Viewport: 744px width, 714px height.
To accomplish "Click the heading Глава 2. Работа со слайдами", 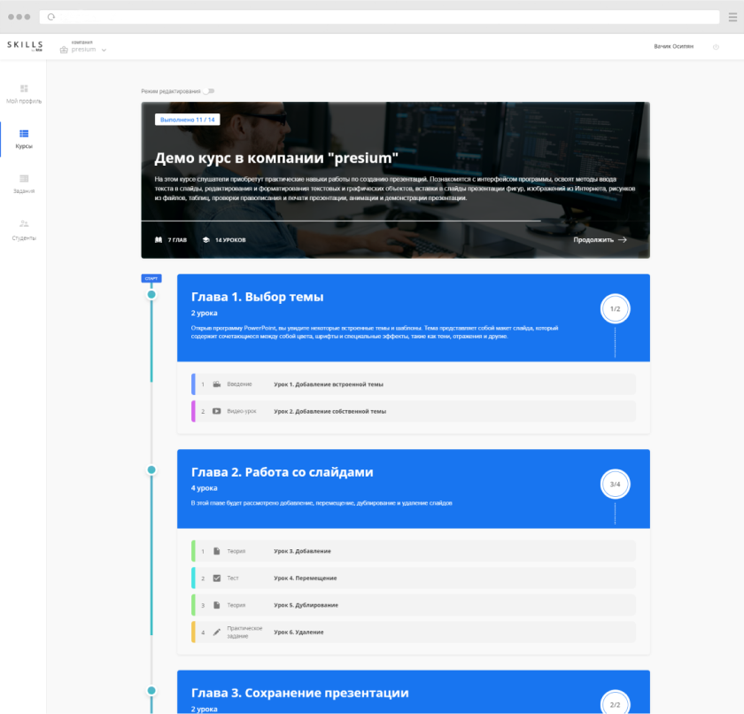I will (x=282, y=472).
